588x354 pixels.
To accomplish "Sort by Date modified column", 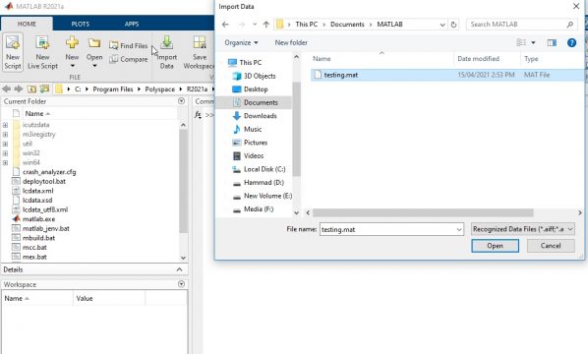I will coord(478,59).
